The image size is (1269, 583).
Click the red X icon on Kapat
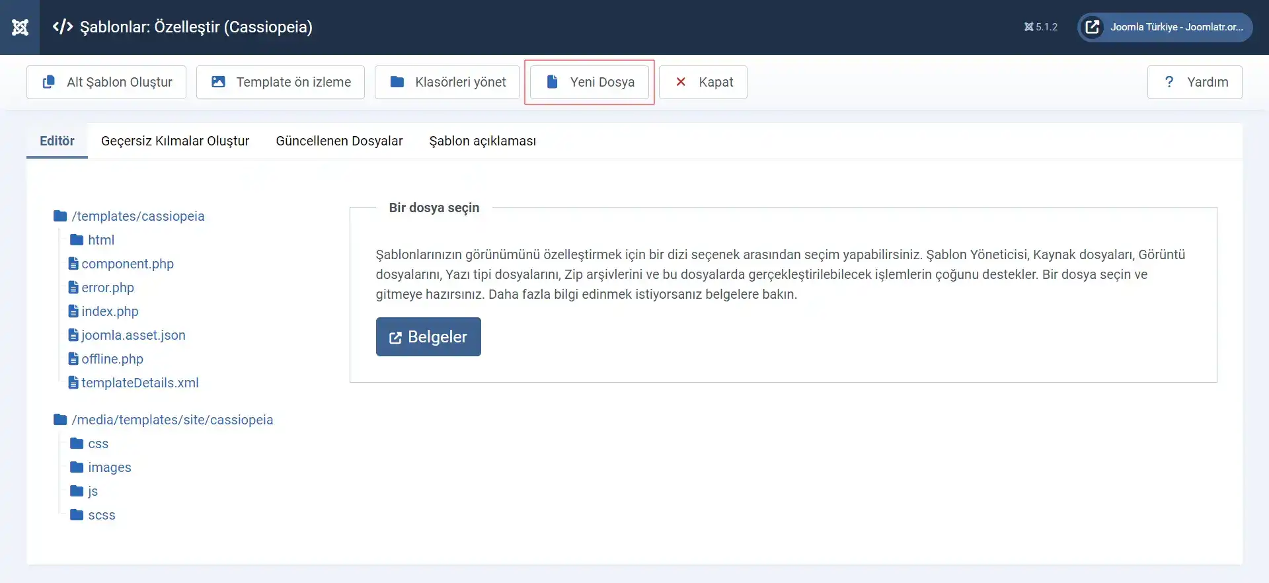click(x=681, y=82)
